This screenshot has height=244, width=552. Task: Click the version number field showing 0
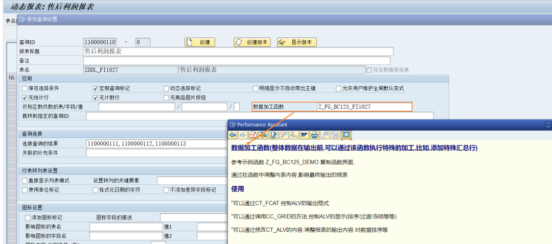tap(143, 42)
